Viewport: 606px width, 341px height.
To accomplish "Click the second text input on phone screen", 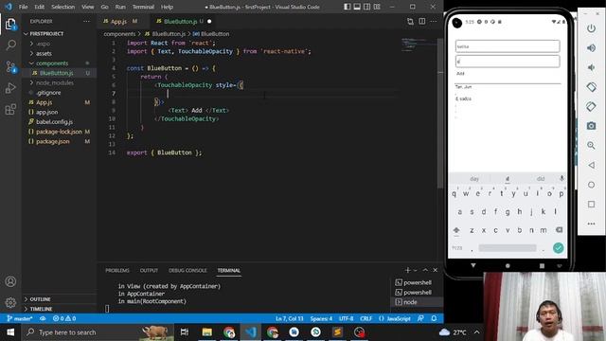I will click(x=508, y=61).
